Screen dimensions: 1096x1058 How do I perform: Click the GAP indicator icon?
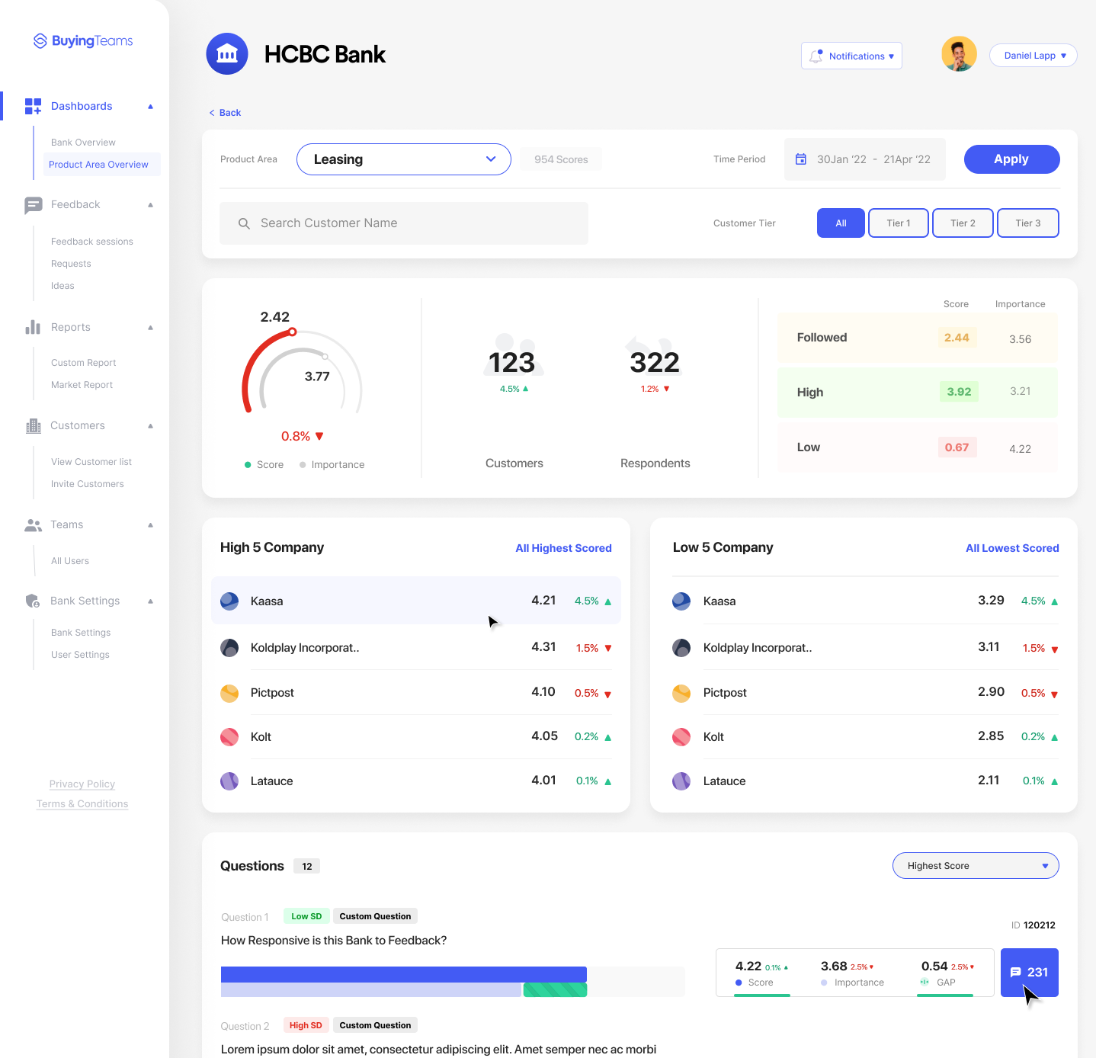(925, 983)
